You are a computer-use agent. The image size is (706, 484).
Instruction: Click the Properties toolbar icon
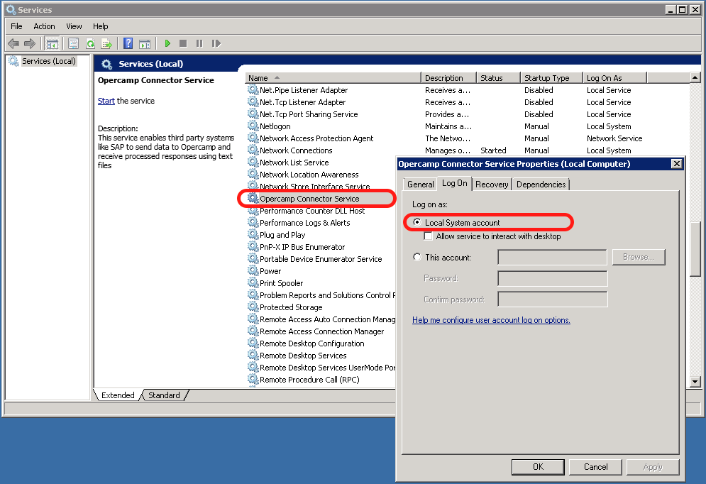[x=73, y=43]
